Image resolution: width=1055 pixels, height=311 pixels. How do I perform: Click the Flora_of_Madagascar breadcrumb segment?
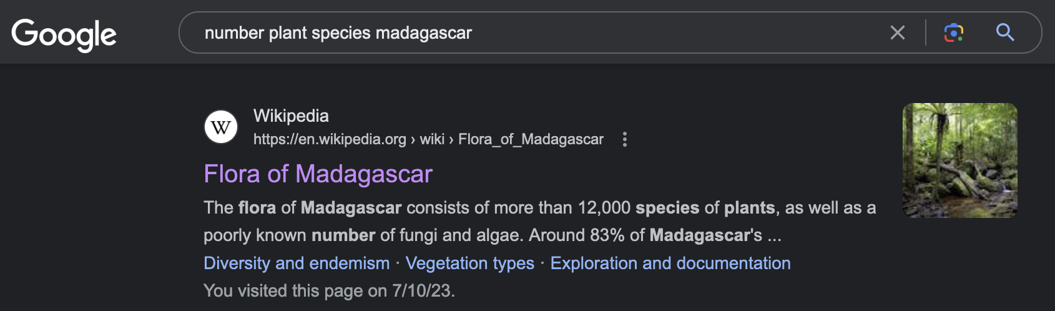click(x=531, y=139)
